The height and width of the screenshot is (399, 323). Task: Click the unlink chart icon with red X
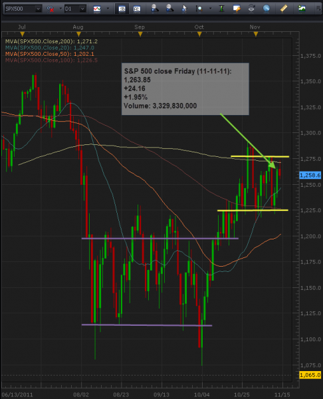50,9
